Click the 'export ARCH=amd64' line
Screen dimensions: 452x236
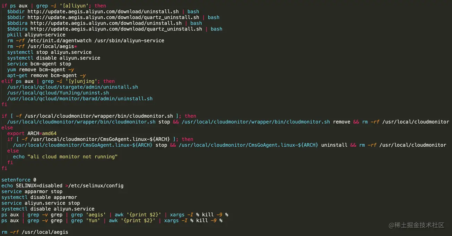[32, 133]
